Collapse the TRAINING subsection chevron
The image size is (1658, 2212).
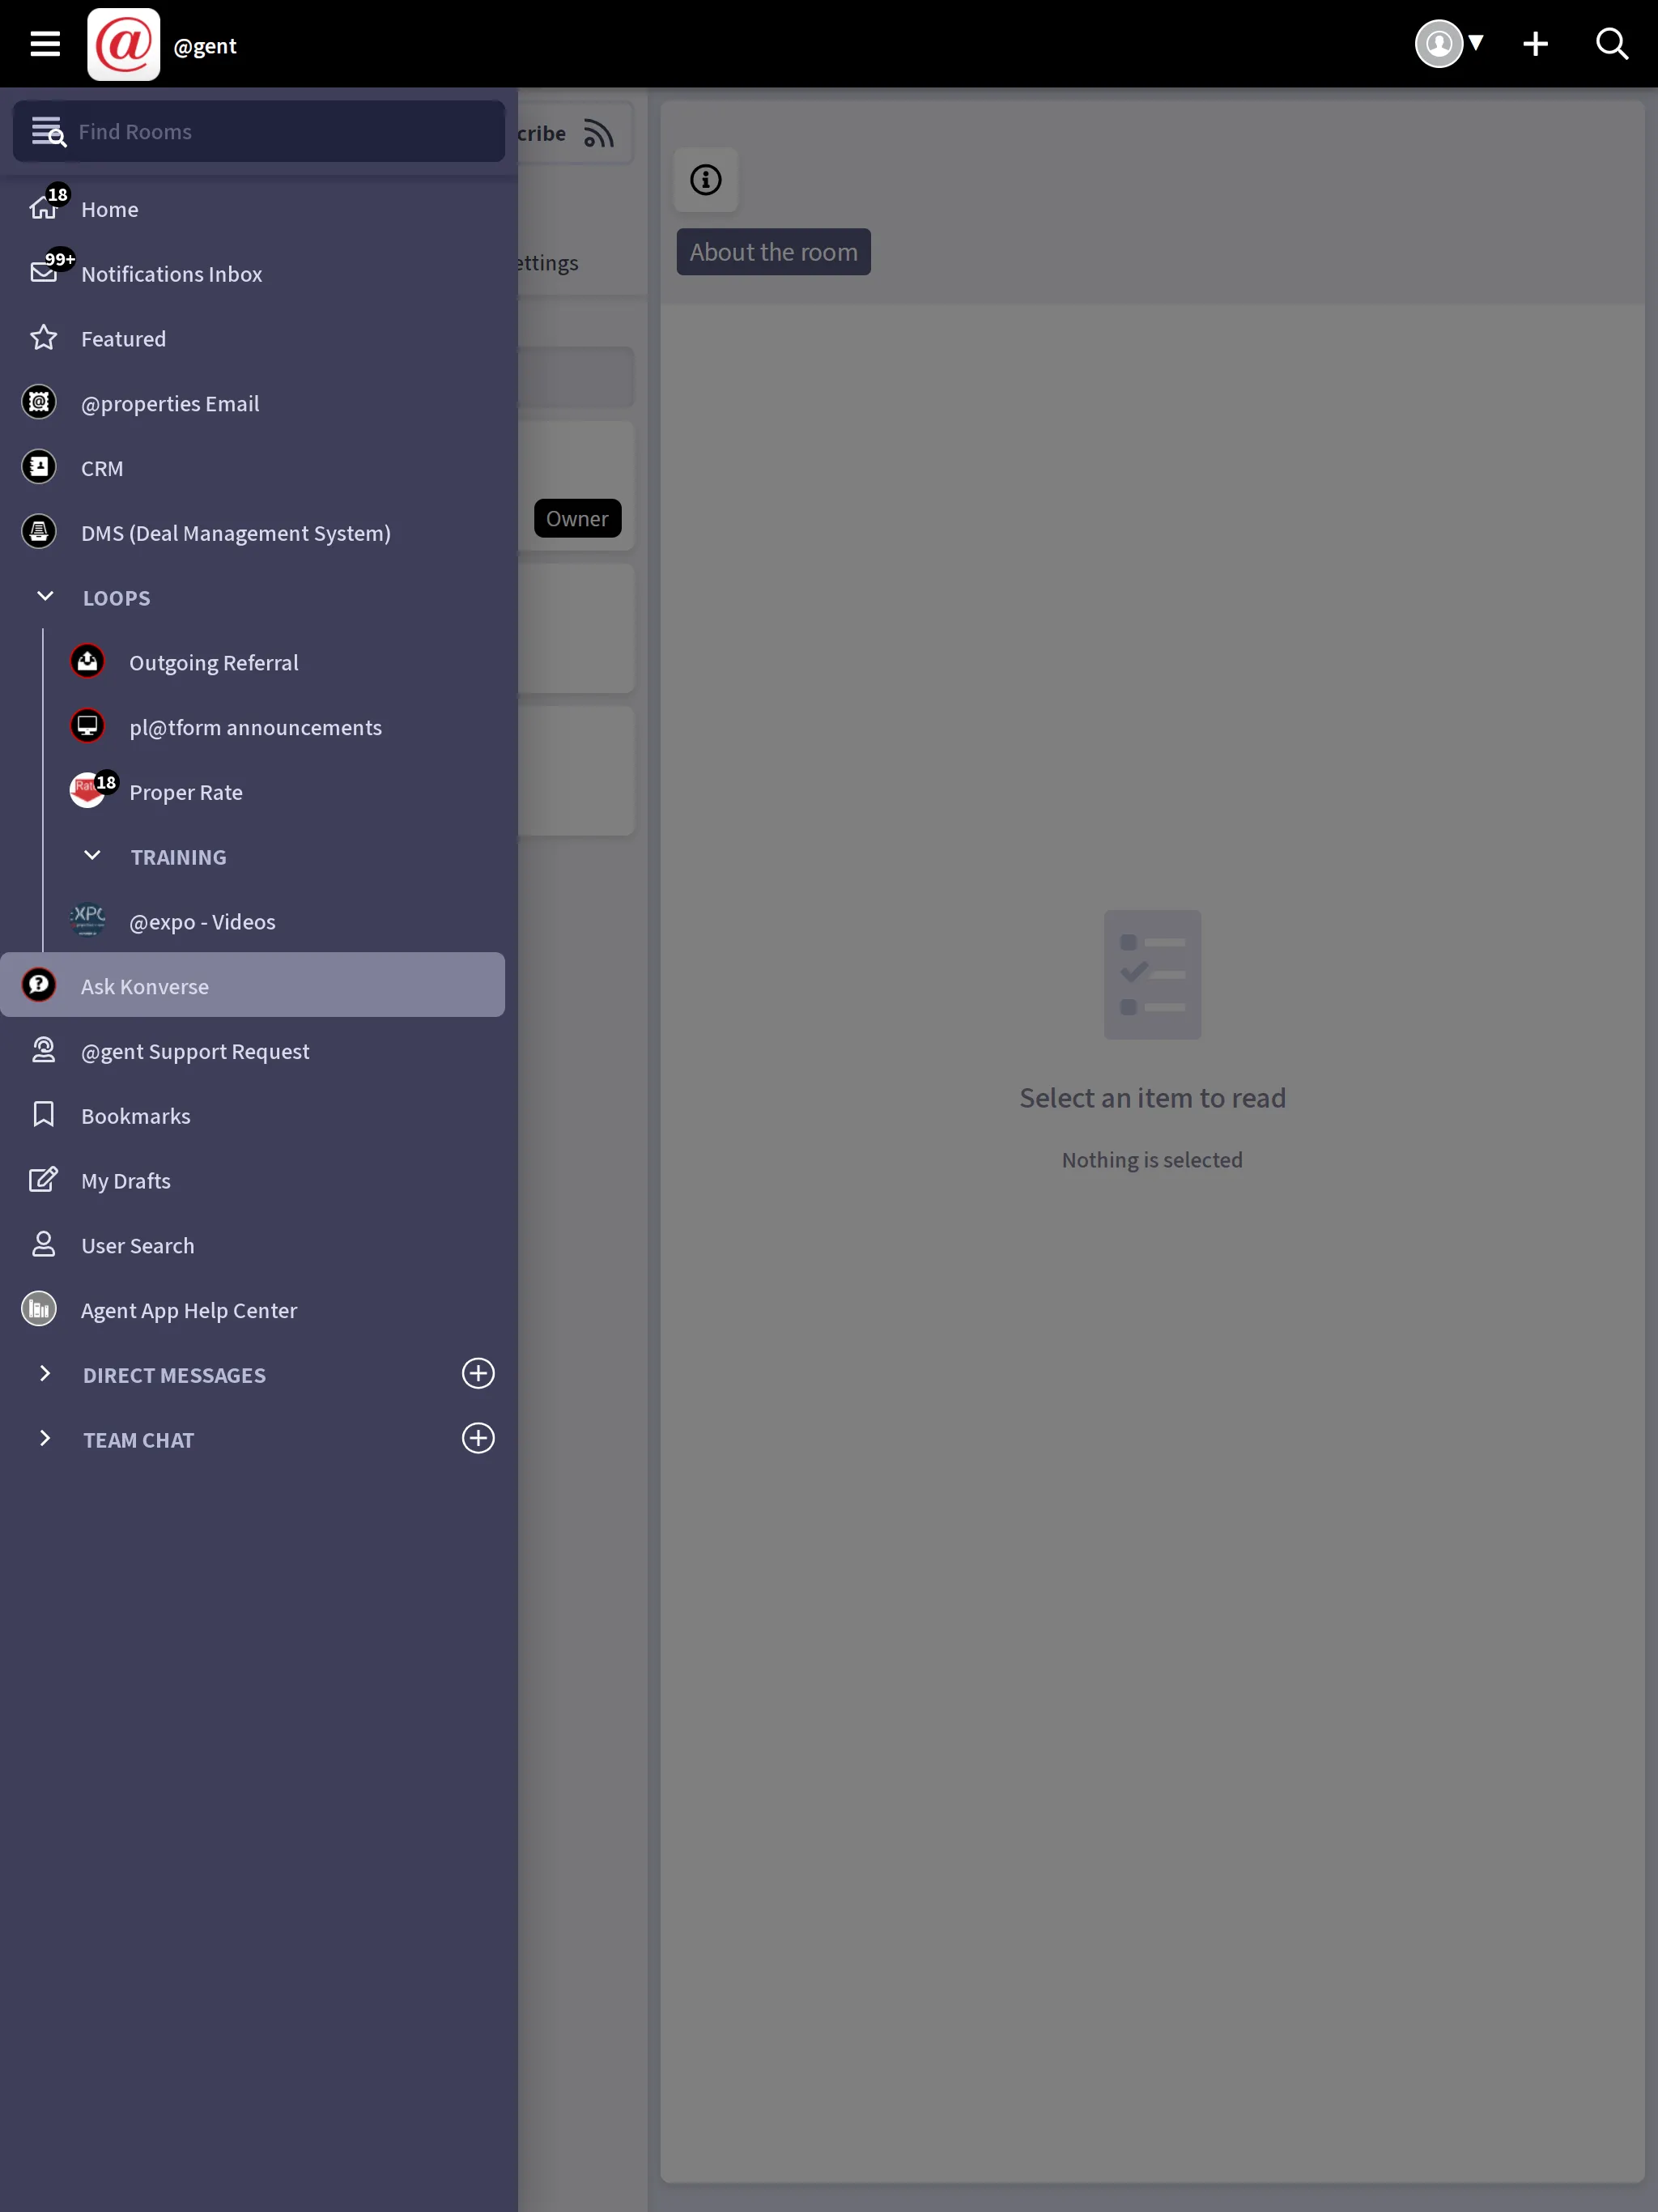(92, 856)
